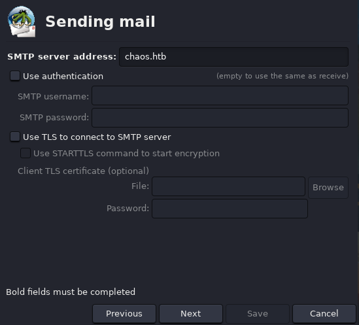
Task: Enable the Use authentication checkbox
Action: pyautogui.click(x=15, y=76)
